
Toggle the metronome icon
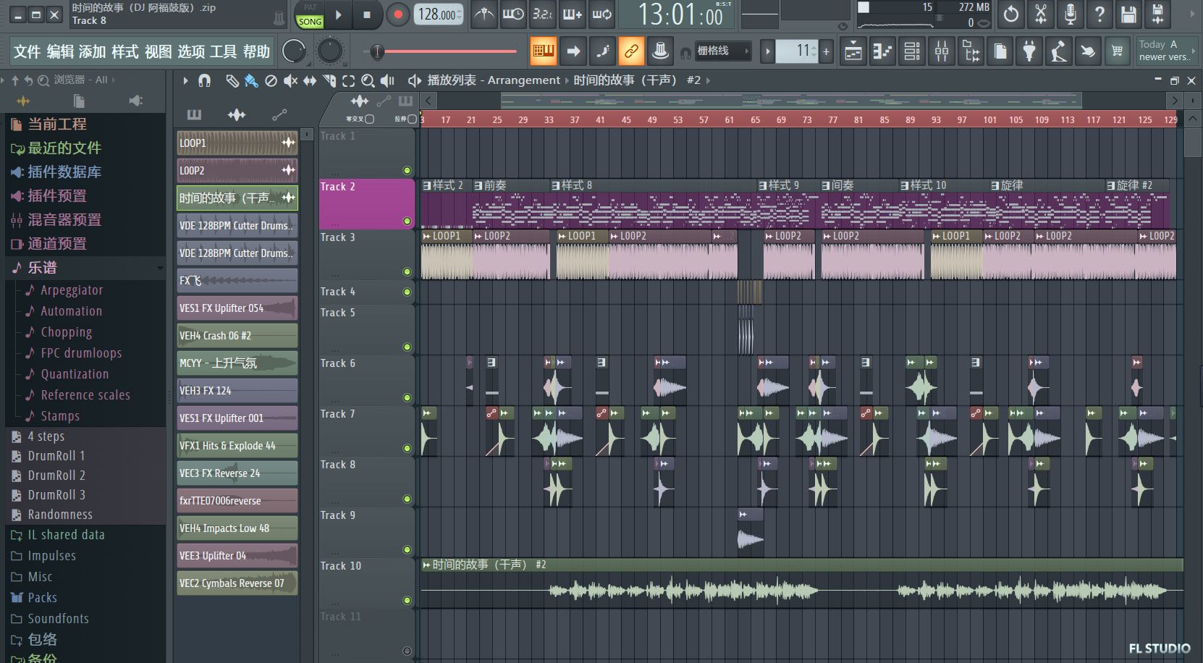pos(484,14)
